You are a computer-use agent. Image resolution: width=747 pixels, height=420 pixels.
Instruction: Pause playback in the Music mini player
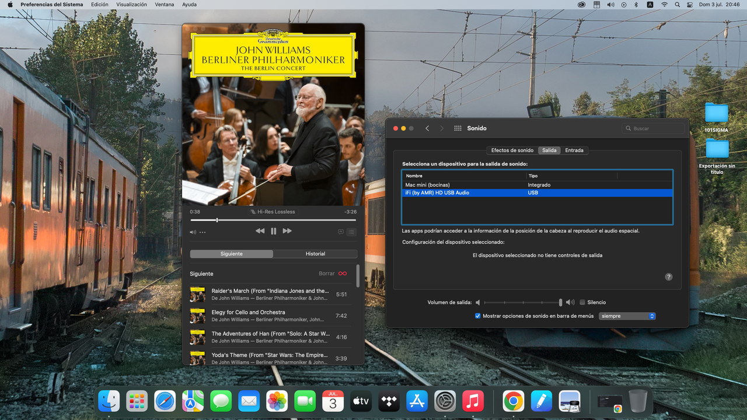click(273, 231)
